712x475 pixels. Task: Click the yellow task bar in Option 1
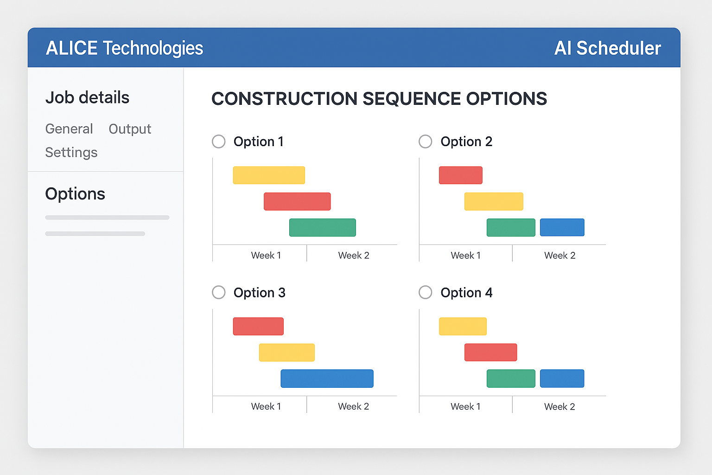click(x=269, y=175)
